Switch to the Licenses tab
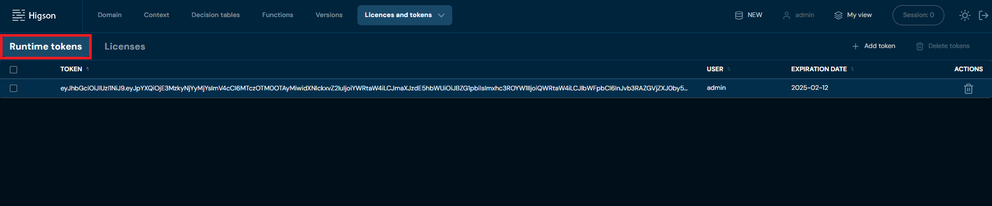The width and height of the screenshot is (992, 206). pyautogui.click(x=125, y=46)
